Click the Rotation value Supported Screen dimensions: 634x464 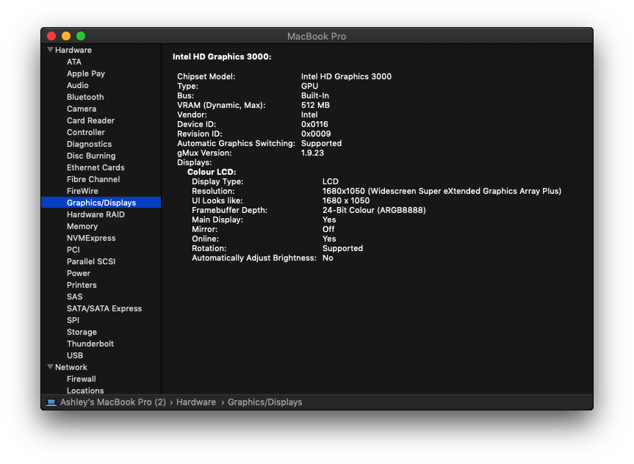click(x=342, y=248)
